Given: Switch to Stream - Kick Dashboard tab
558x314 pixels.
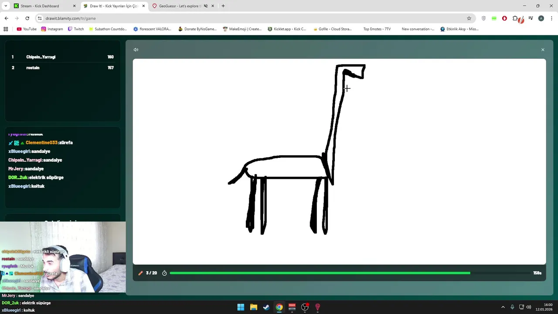Looking at the screenshot, I should 44,6.
